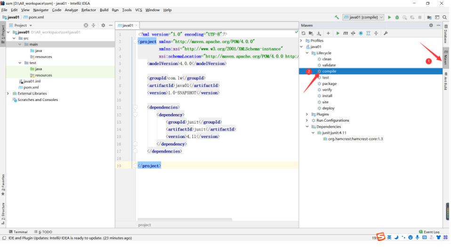Collapse the main folder in project tree

tap(20, 45)
